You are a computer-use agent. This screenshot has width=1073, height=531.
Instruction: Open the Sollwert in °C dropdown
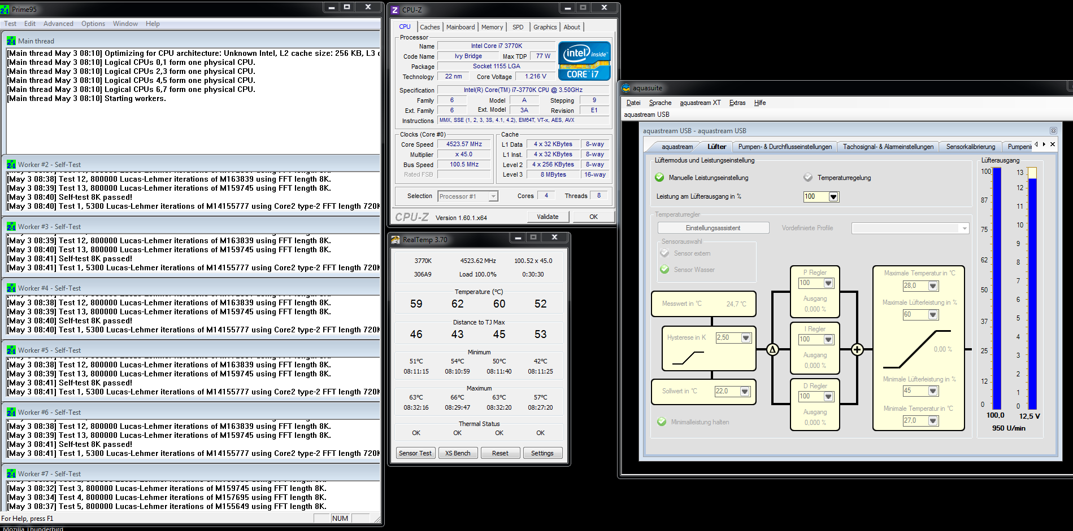(x=745, y=392)
